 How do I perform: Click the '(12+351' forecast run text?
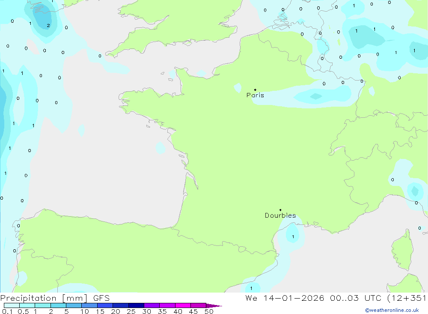[x=407, y=298]
